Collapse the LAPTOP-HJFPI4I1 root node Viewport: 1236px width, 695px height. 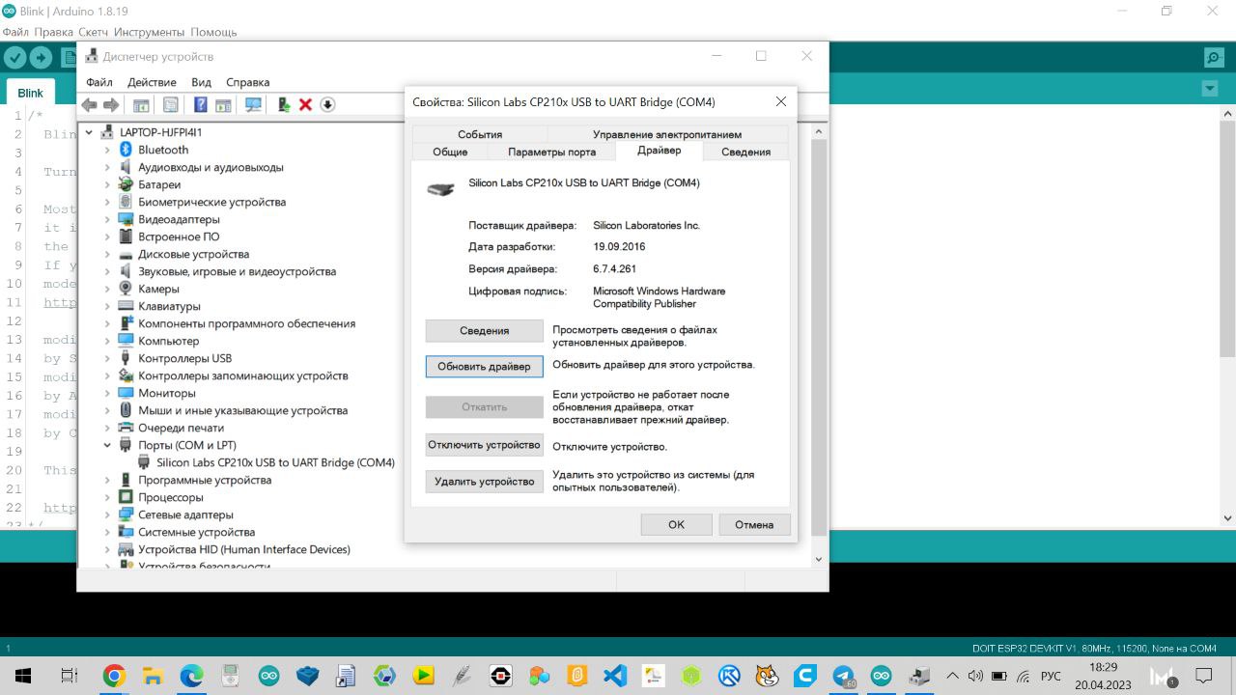[x=90, y=132]
